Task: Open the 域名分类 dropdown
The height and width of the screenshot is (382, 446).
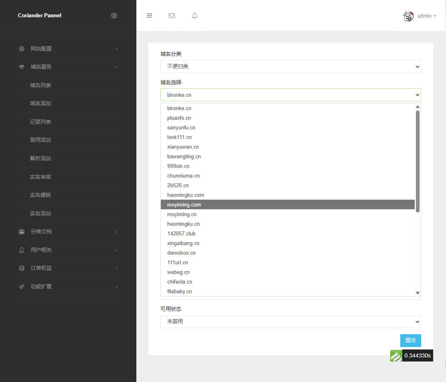Action: coord(290,67)
